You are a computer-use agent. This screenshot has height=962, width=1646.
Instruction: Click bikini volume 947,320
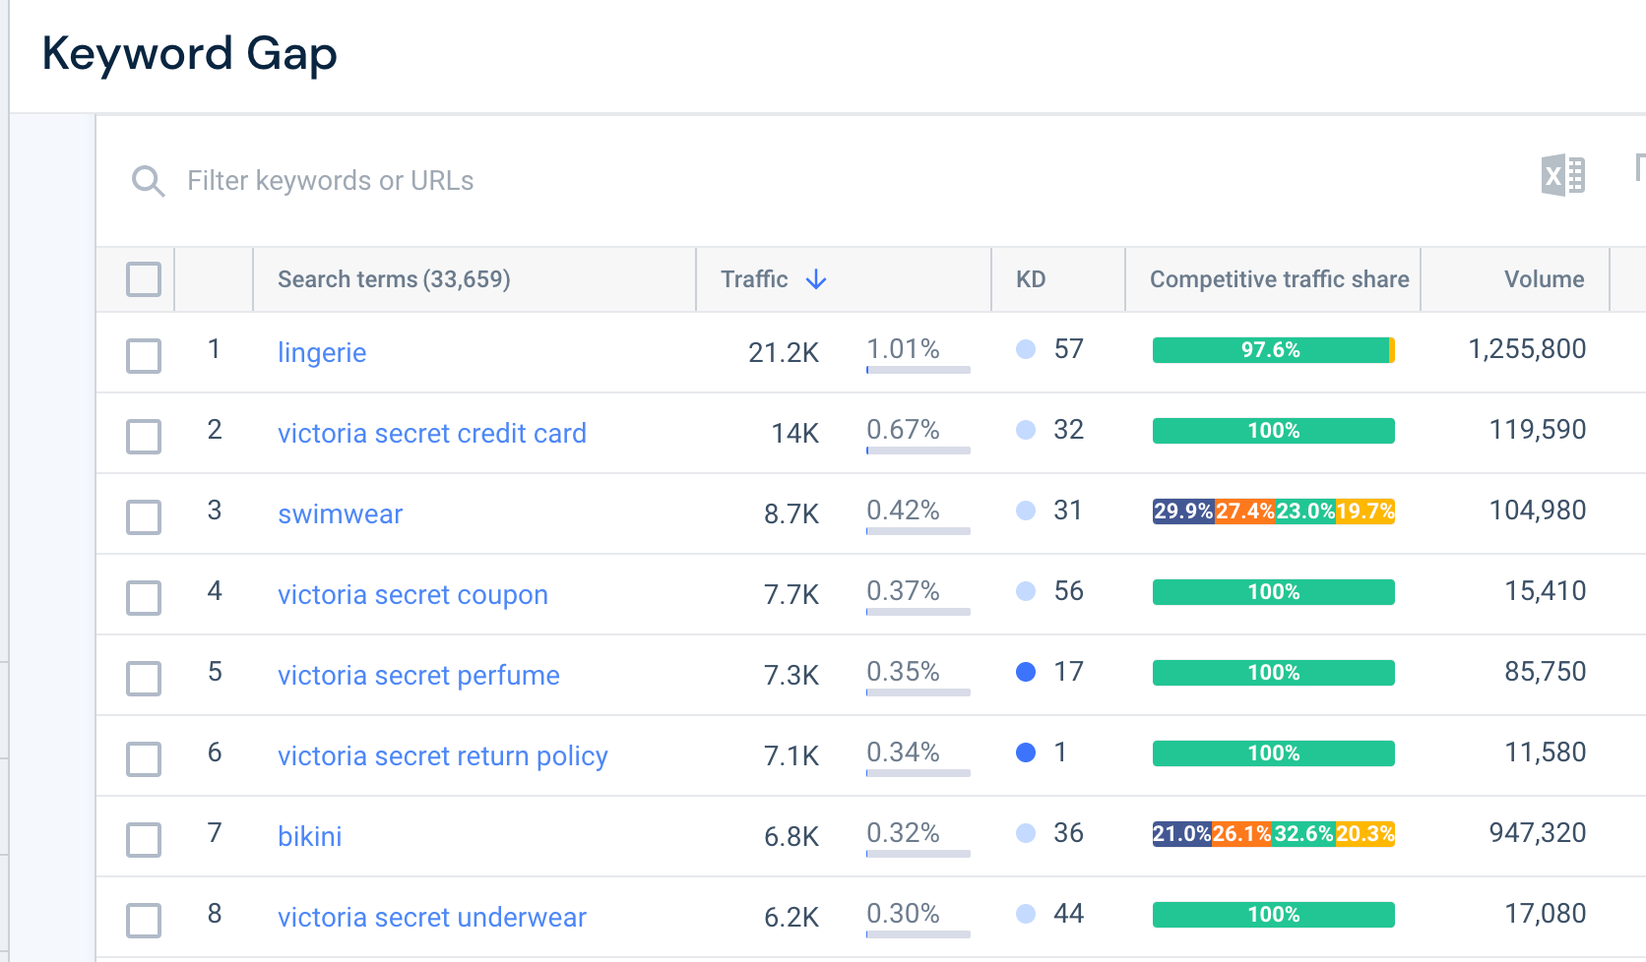1538,833
